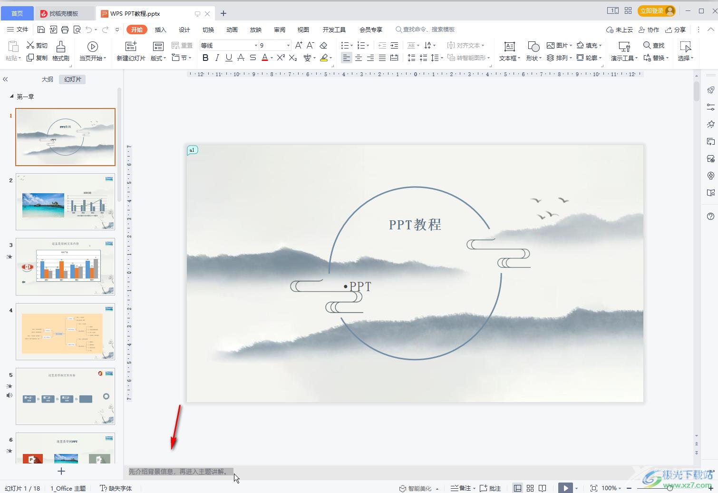
Task: Open the help question mark in right sidebar
Action: [x=711, y=217]
